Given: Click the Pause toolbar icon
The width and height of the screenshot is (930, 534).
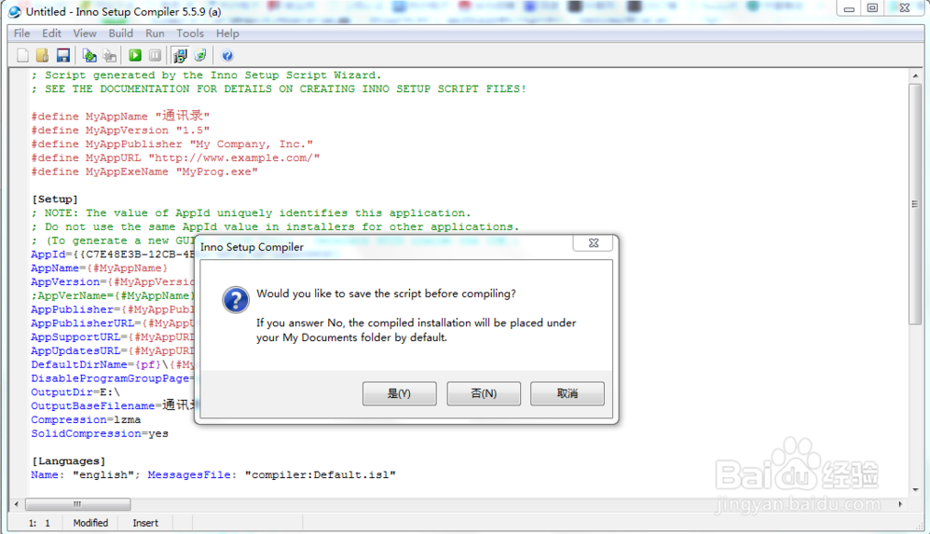Looking at the screenshot, I should 155,56.
